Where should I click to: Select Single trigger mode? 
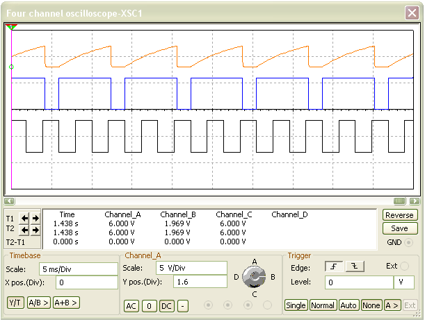[296, 305]
